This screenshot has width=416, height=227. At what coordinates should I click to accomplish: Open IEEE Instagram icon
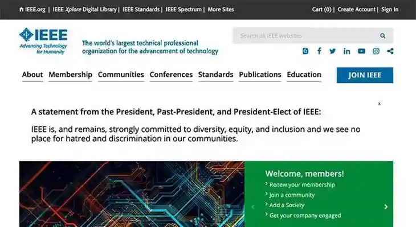point(376,51)
